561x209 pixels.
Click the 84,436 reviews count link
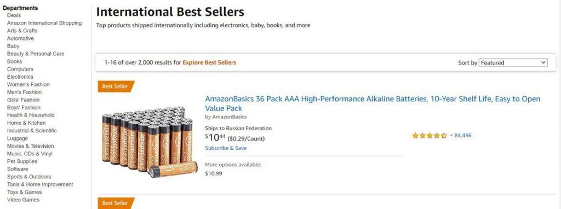tap(462, 135)
